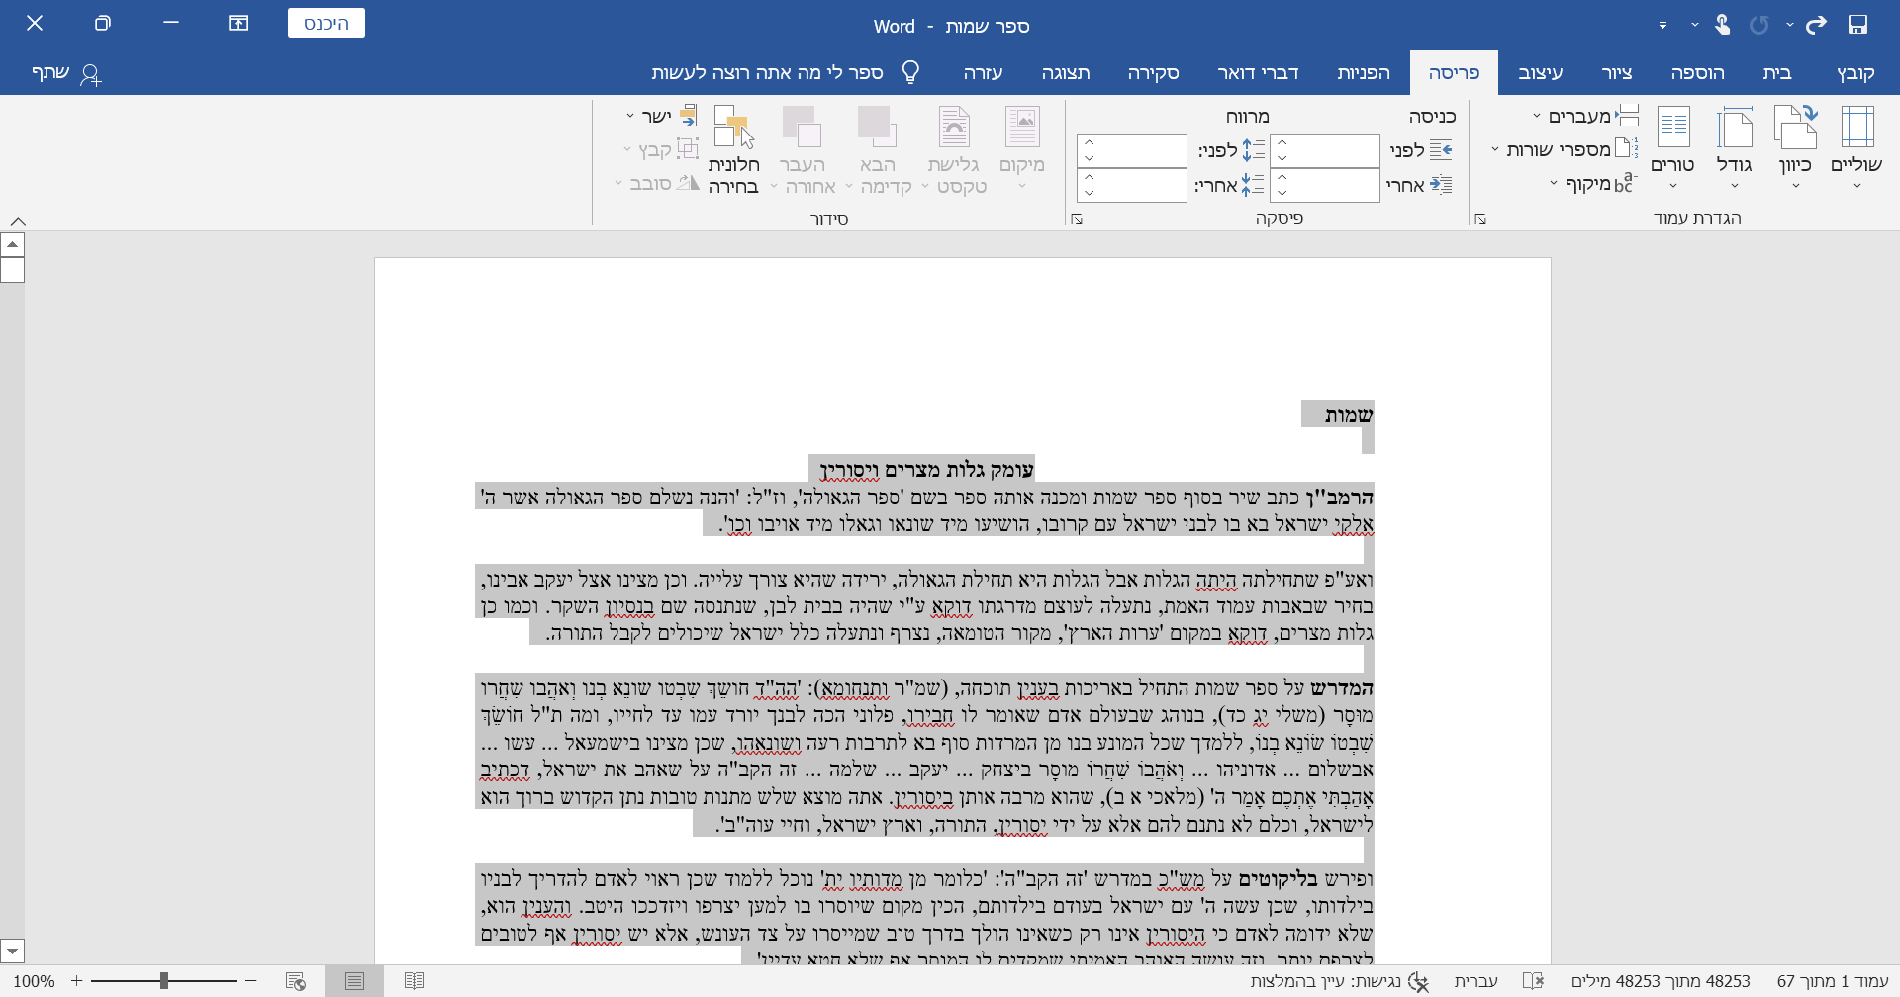This screenshot has width=1900, height=997.
Task: Switch to the הפניות (References) tab
Action: [1364, 72]
